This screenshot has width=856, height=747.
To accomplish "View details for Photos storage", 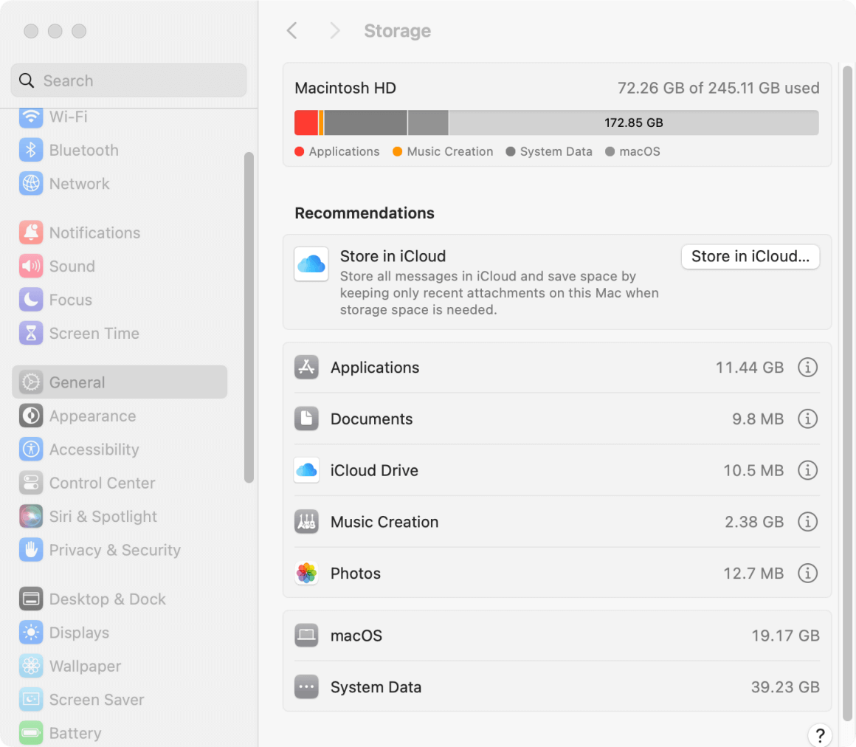I will pos(807,573).
